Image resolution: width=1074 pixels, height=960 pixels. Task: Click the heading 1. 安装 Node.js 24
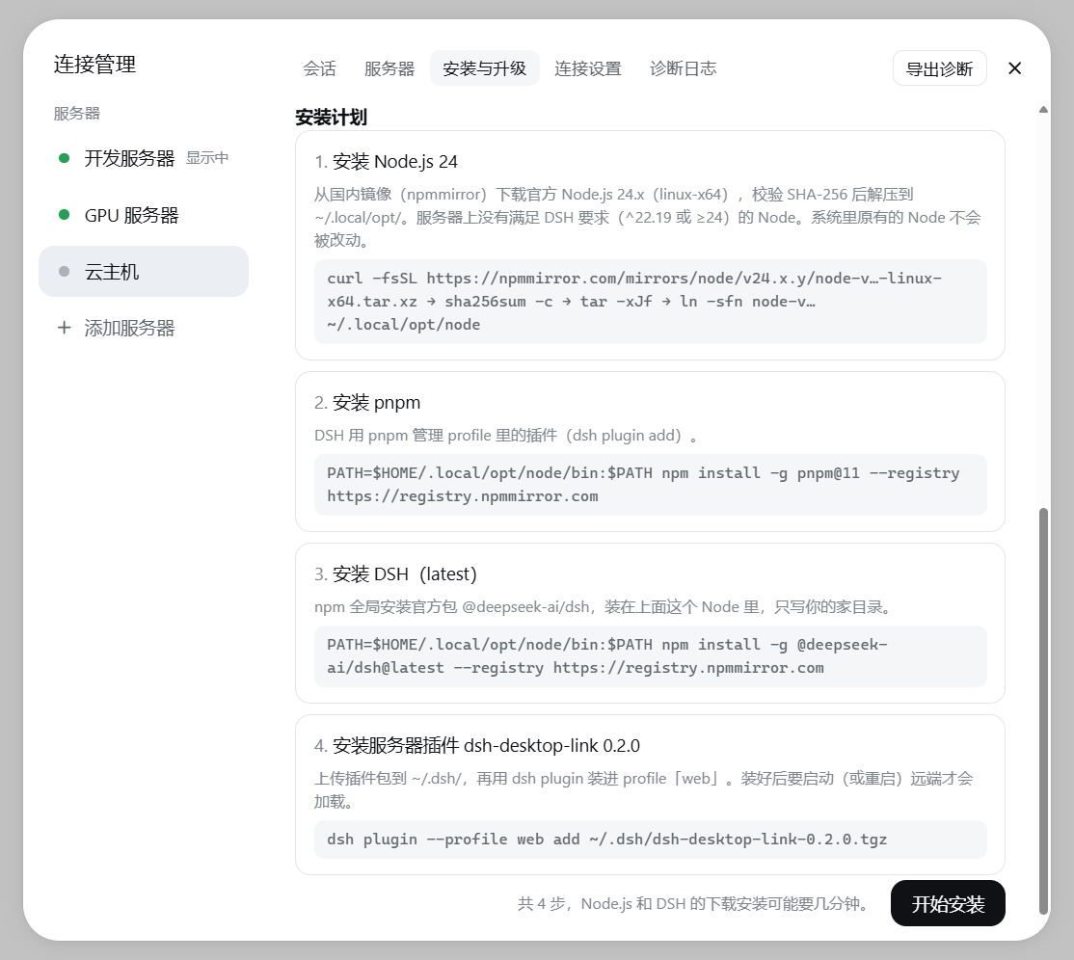[x=386, y=162]
